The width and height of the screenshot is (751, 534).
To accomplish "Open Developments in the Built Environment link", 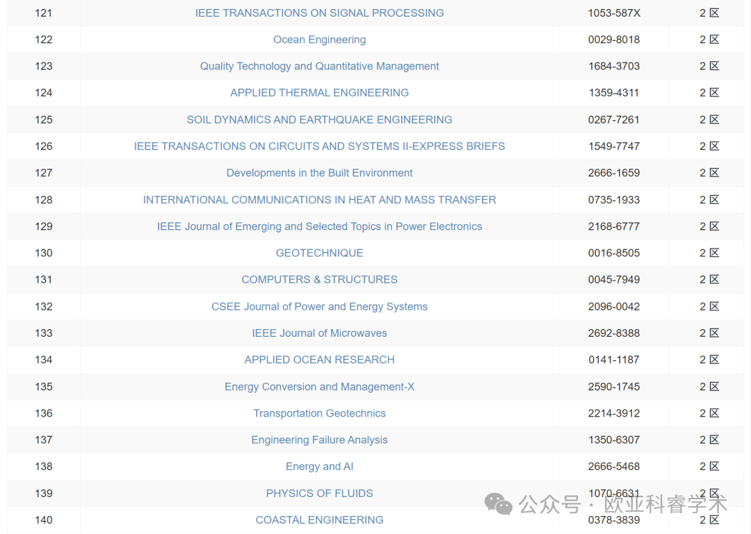I will [319, 173].
